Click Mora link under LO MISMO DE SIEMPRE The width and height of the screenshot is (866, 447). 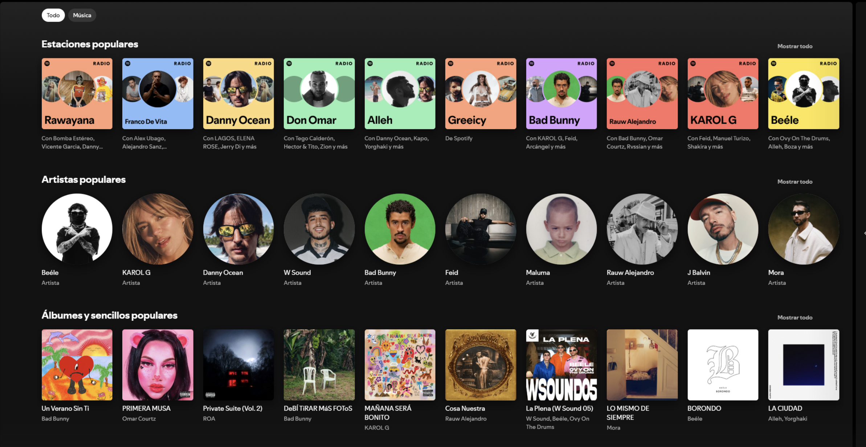(613, 428)
